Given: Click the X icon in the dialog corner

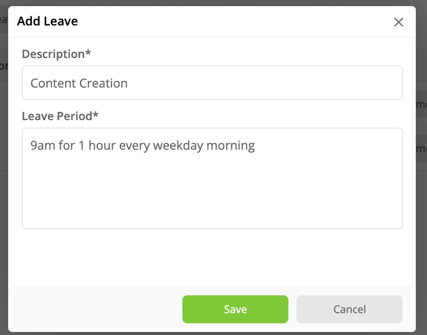Looking at the screenshot, I should click(x=399, y=22).
